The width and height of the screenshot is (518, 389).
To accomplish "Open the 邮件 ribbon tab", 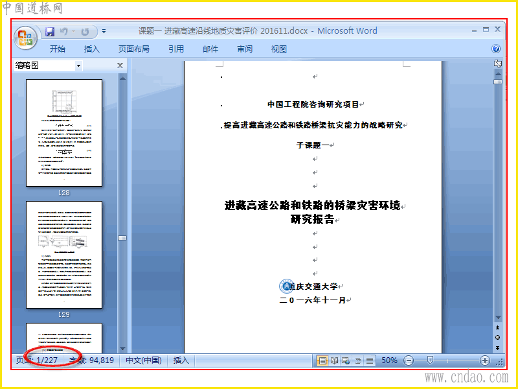I will pyautogui.click(x=210, y=49).
